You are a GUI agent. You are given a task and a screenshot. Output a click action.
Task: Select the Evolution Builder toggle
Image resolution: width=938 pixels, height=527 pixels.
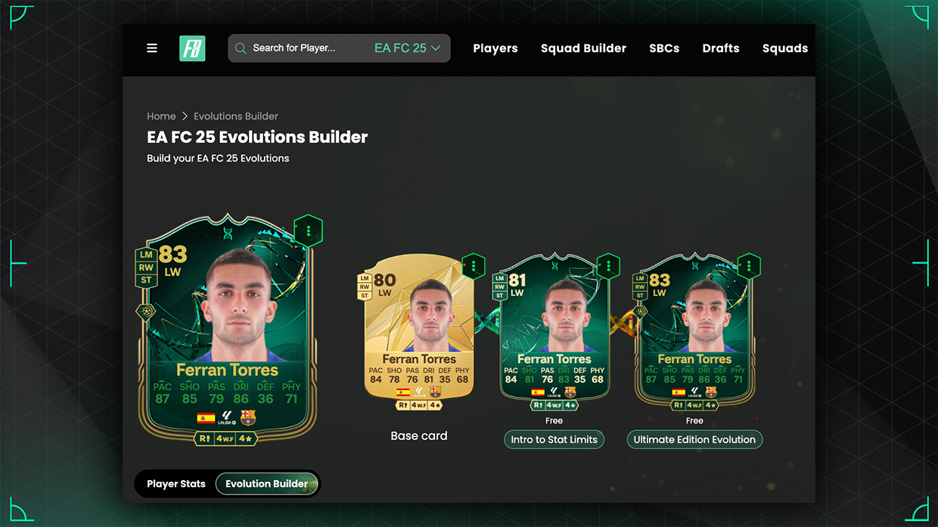click(x=266, y=484)
